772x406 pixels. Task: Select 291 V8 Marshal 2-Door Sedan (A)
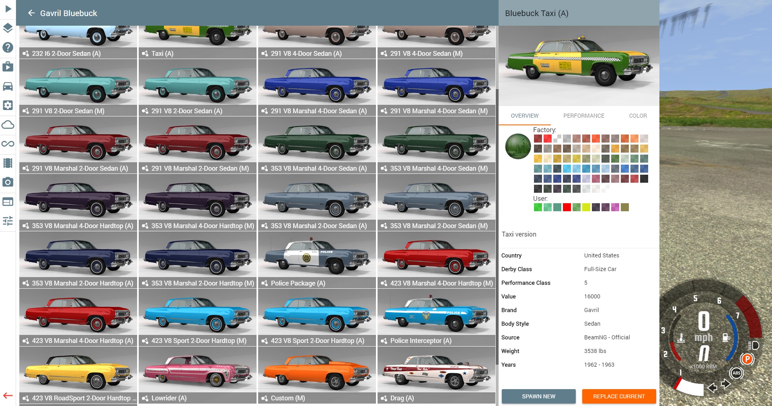click(78, 145)
